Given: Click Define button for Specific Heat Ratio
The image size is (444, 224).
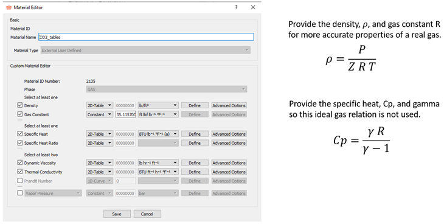Looking at the screenshot, I should pyautogui.click(x=195, y=143).
